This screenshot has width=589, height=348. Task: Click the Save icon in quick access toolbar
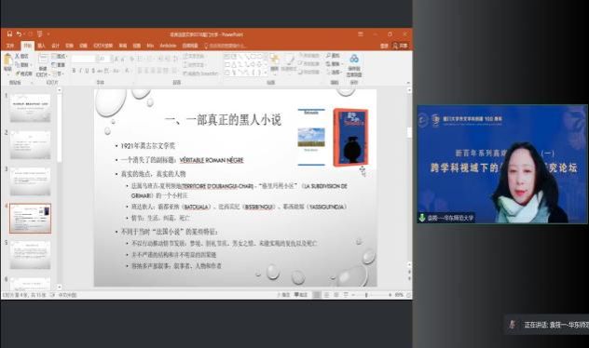[9, 34]
